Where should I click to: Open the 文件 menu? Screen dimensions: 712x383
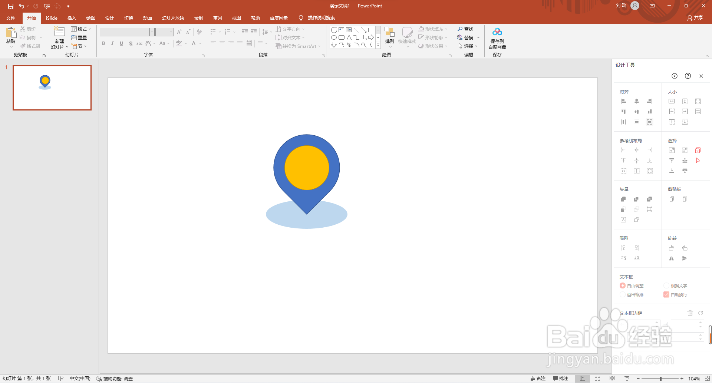[x=11, y=18]
